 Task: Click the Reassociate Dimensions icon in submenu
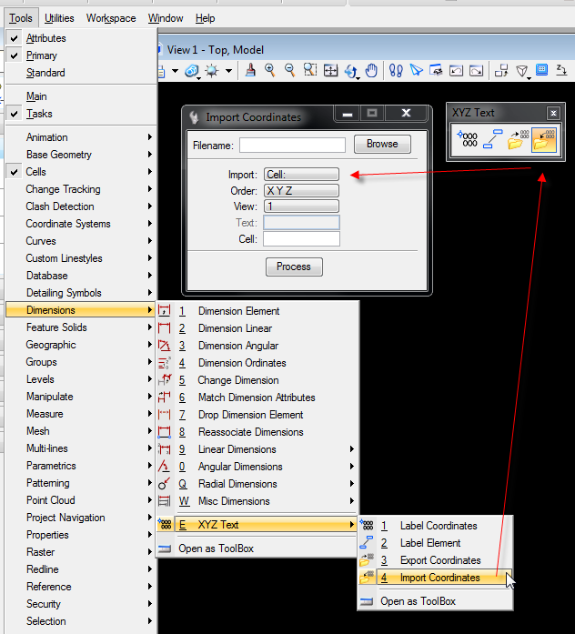click(x=164, y=432)
